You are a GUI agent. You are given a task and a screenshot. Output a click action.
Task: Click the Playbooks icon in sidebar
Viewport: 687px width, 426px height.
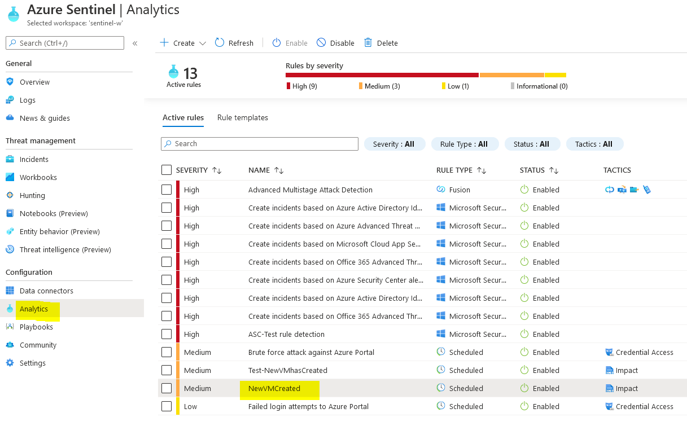pos(10,327)
